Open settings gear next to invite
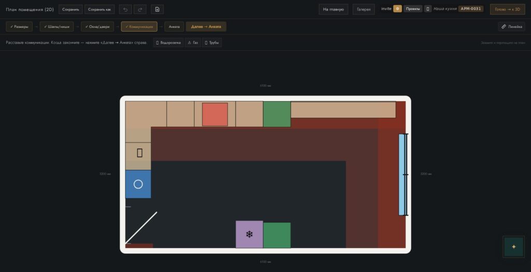This screenshot has height=272, width=531. (x=398, y=9)
